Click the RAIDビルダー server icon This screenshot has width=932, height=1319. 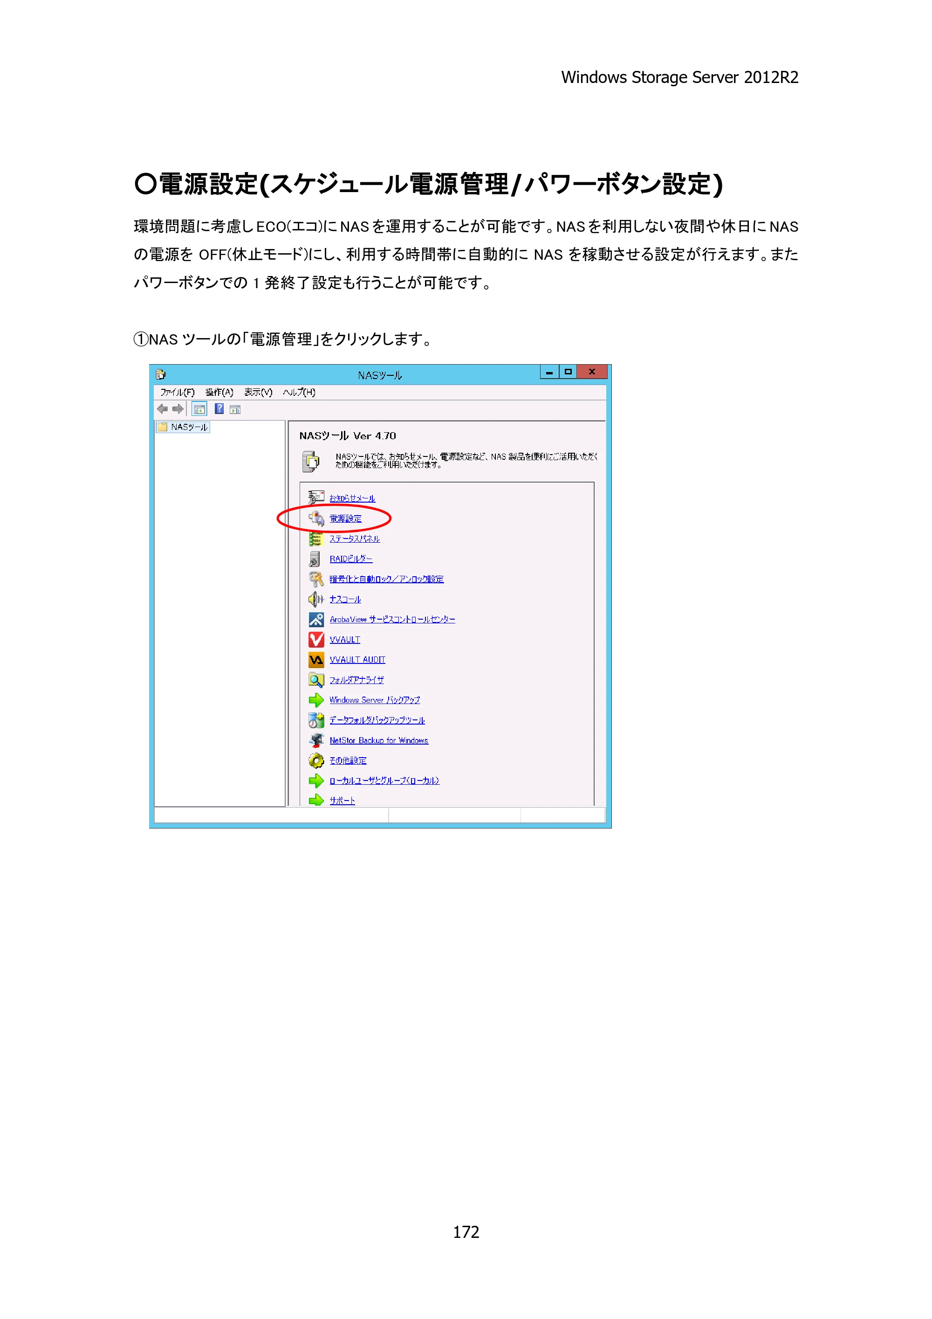coord(315,559)
